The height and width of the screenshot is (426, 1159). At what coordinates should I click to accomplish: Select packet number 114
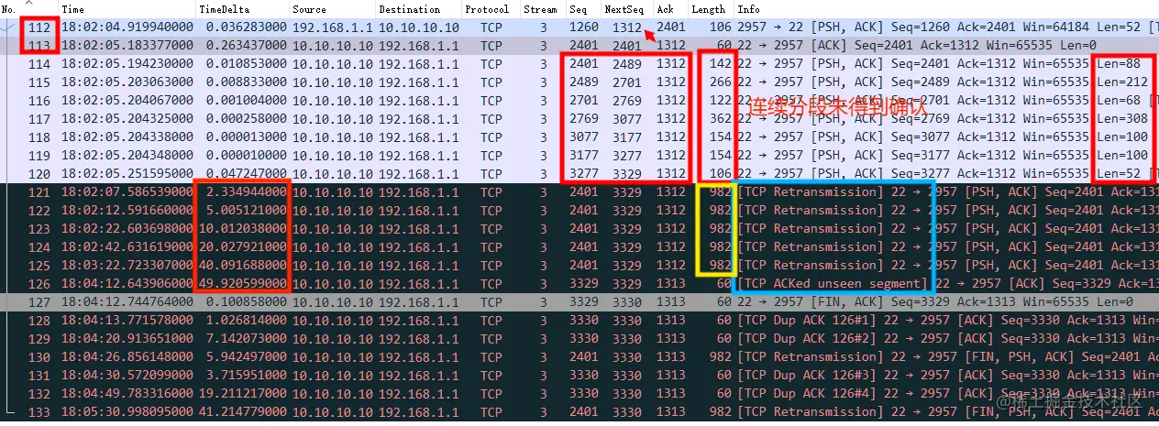39,64
